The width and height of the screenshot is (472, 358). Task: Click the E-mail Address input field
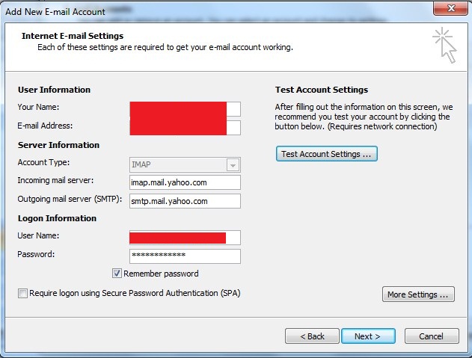coord(185,128)
